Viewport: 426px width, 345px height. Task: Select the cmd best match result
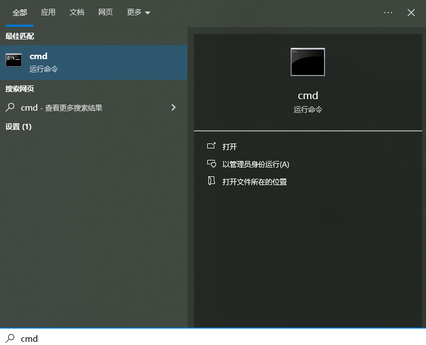pos(94,62)
